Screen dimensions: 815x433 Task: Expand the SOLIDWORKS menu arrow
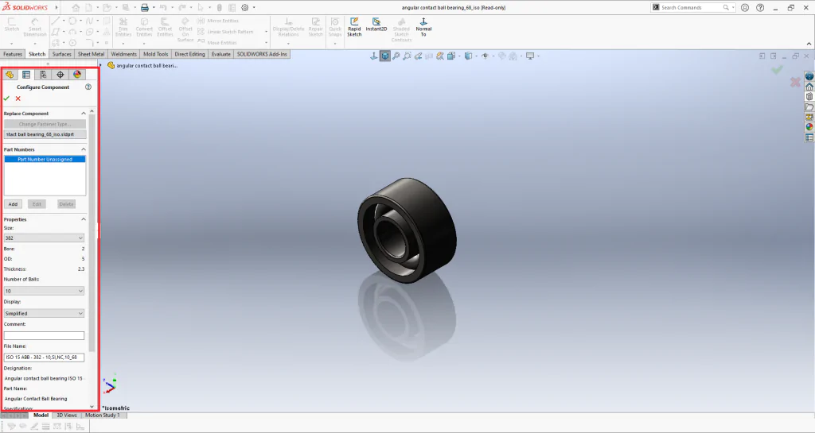57,8
